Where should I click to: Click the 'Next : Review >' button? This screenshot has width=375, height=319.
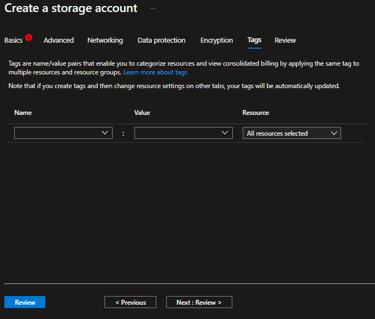pos(198,302)
